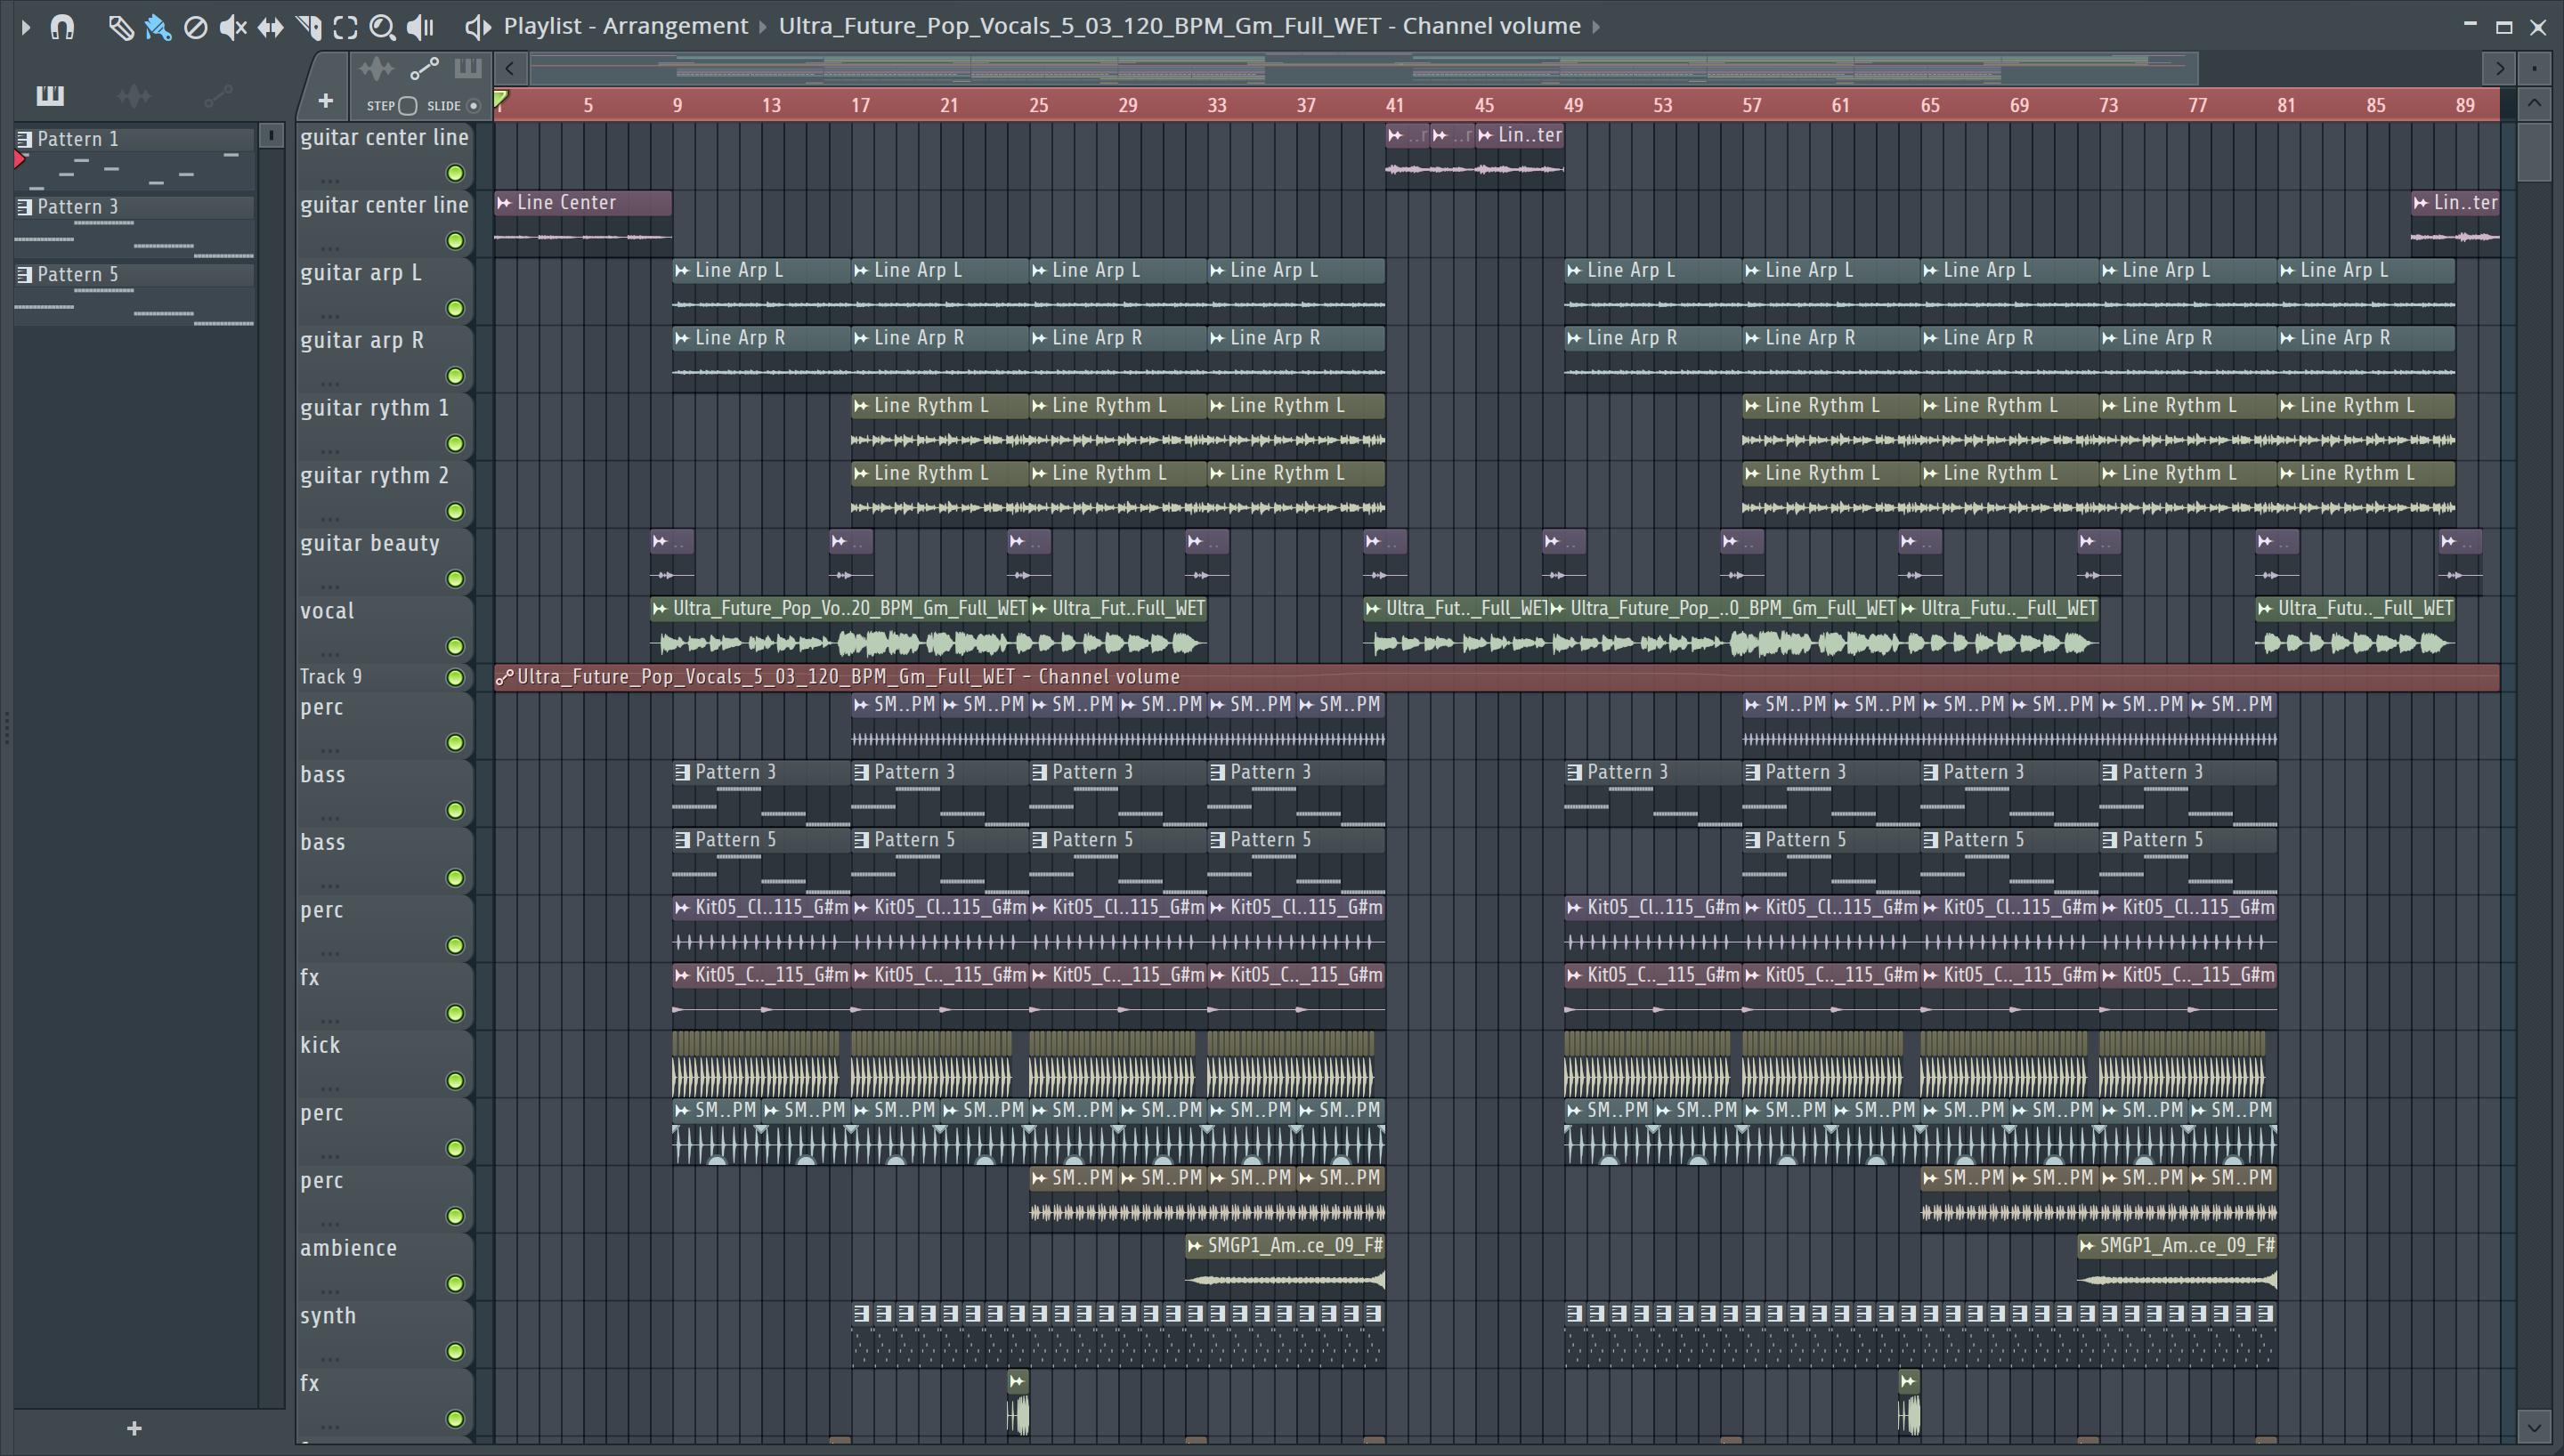This screenshot has width=2564, height=1456.
Task: Expand arrow between Arrangement and clip name
Action: coord(762,27)
